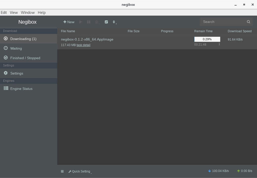Click the delete task trash icon
The image size is (257, 178).
point(97,22)
